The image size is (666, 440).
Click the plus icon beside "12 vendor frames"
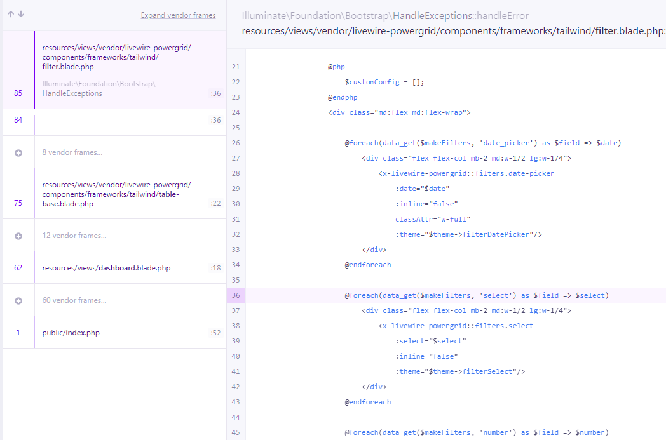pos(18,235)
